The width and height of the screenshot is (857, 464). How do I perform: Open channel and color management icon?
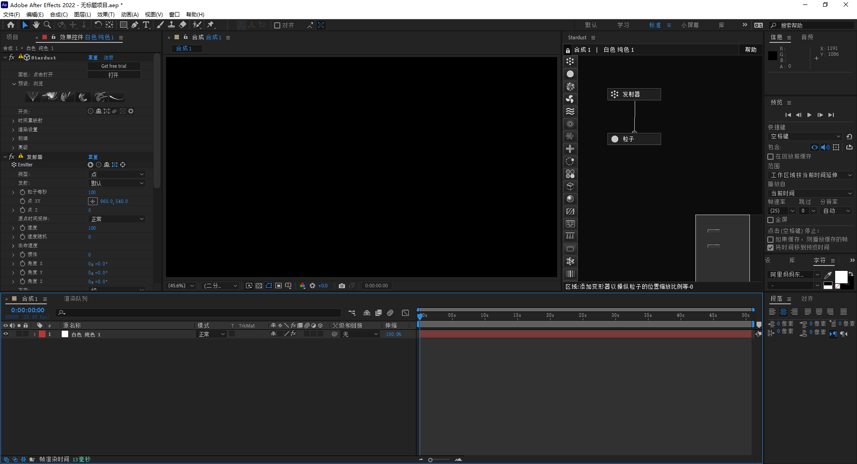(x=303, y=286)
